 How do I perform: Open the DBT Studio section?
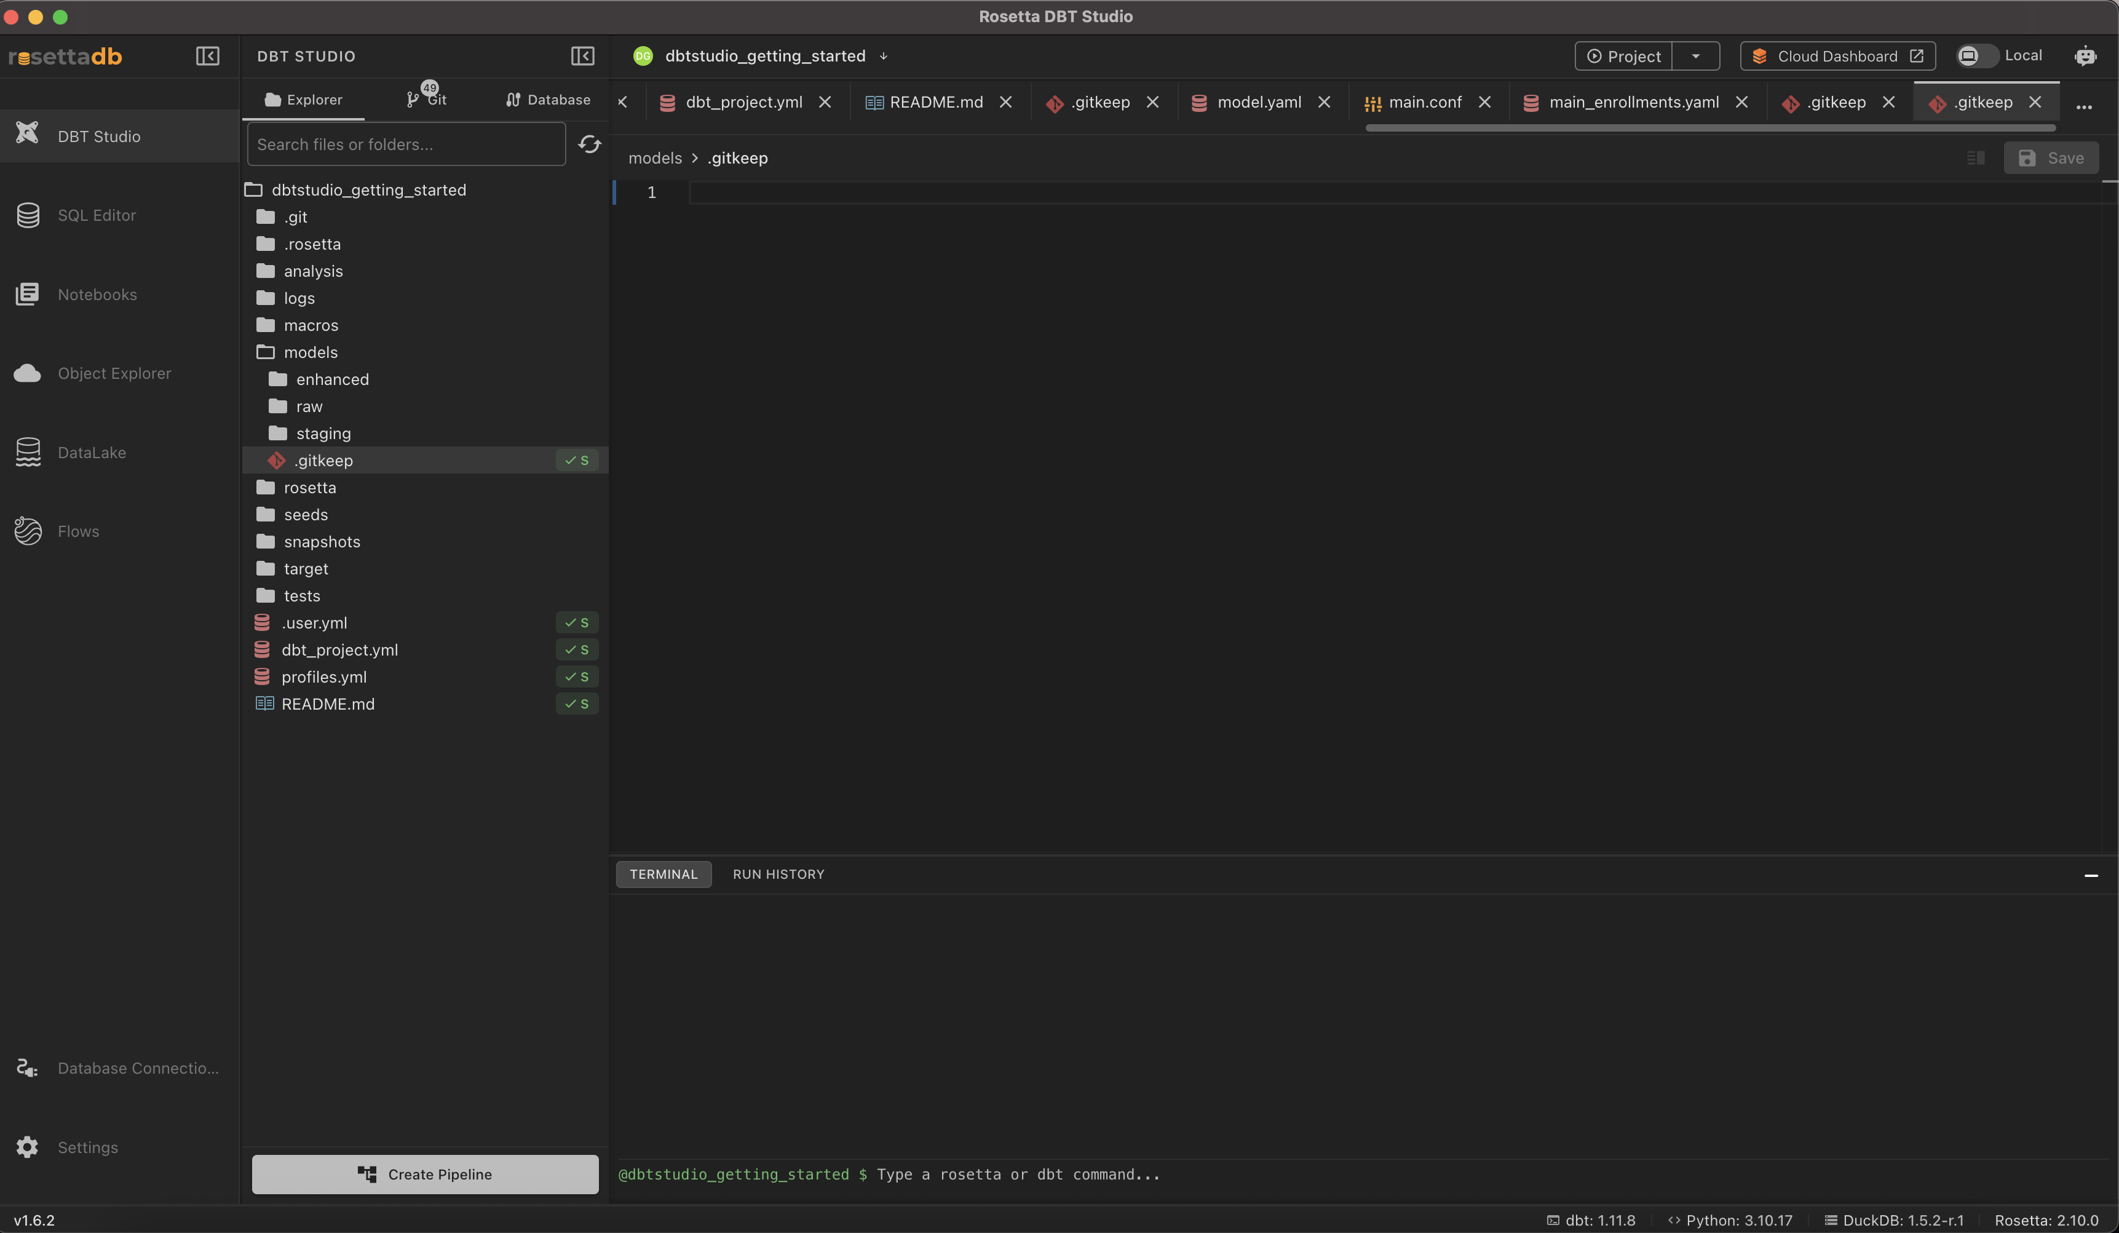click(119, 137)
